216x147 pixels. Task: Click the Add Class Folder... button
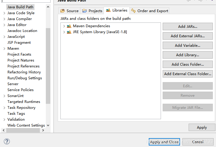click(188, 64)
